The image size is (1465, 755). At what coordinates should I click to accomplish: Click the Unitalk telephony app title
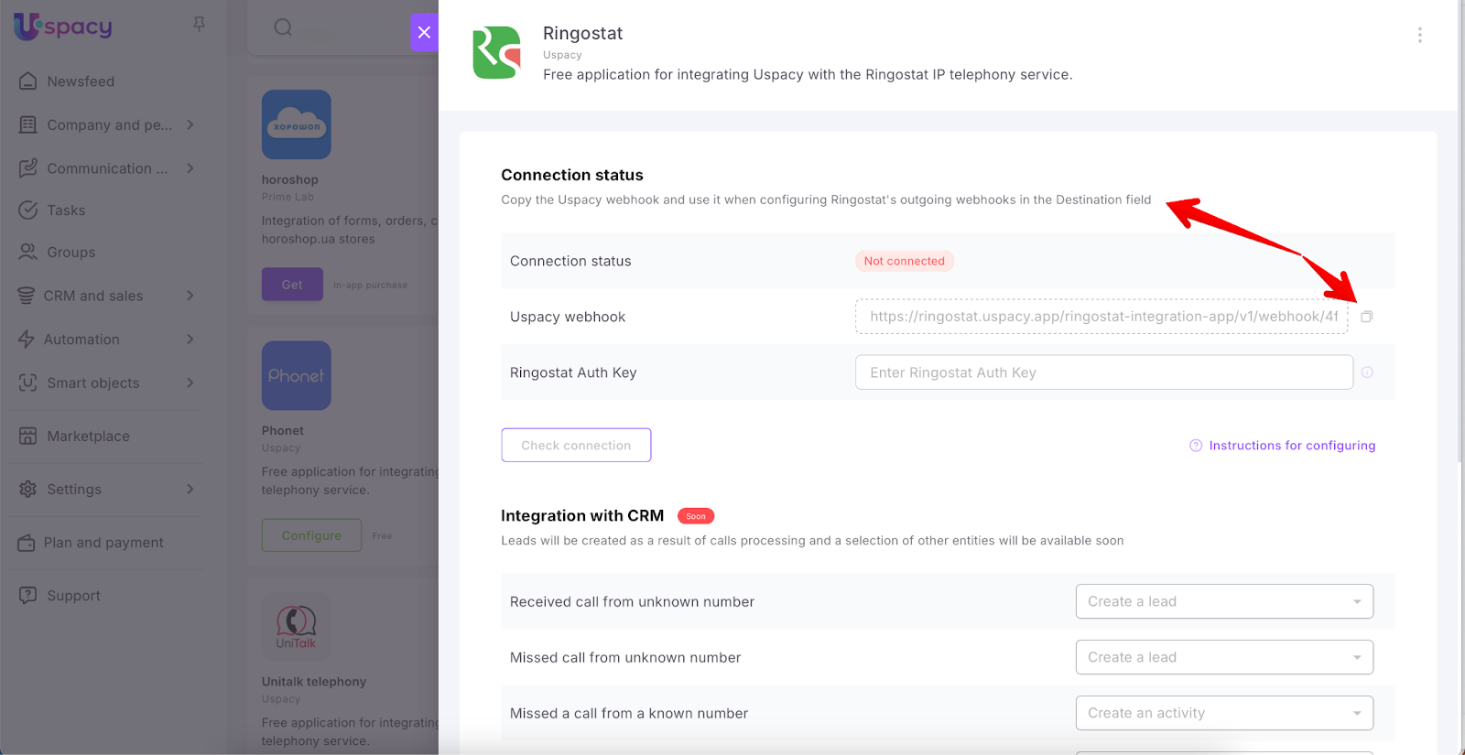[x=314, y=682]
